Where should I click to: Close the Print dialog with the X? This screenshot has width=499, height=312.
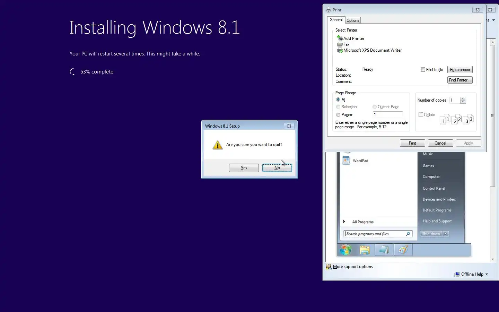[478, 10]
